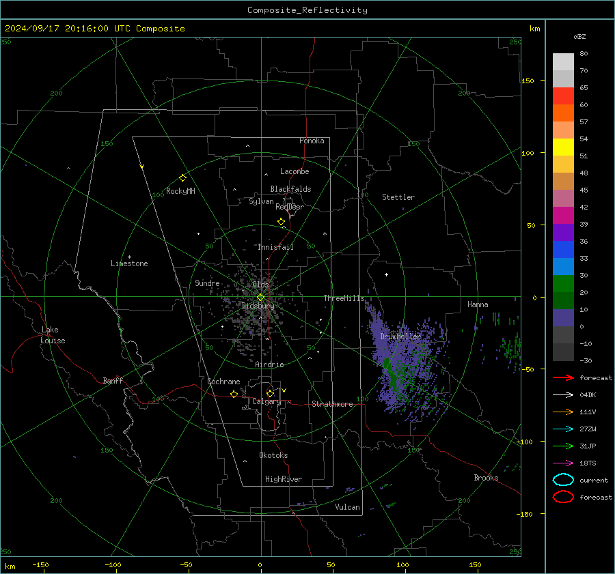Image resolution: width=615 pixels, height=574 pixels.
Task: Click the yellow diamond marker above Calgary label
Action: coord(270,393)
